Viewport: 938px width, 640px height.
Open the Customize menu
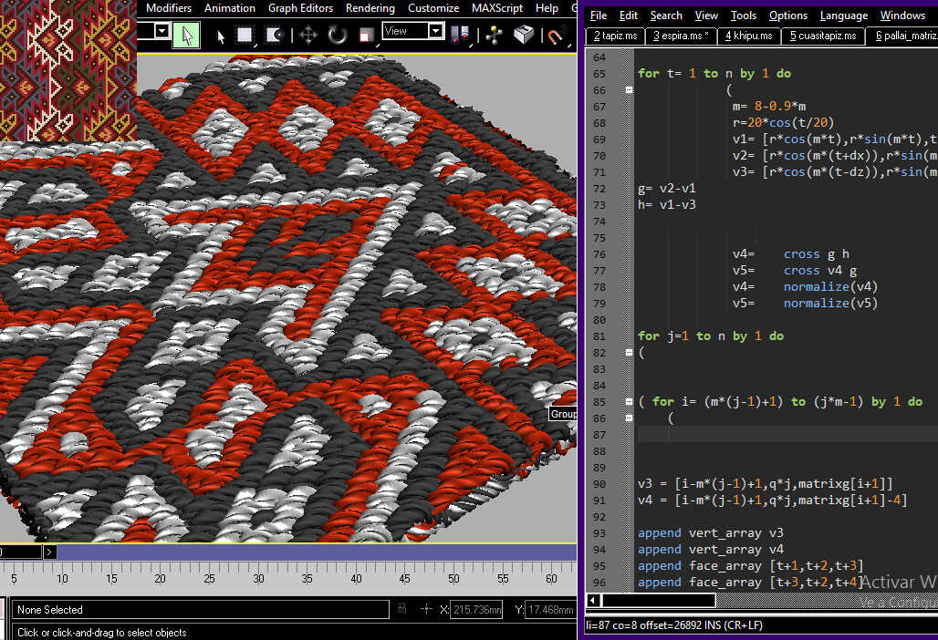click(x=433, y=8)
